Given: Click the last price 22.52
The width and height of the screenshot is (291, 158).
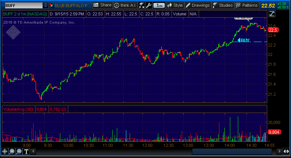Looking at the screenshot, I should pyautogui.click(x=268, y=6).
